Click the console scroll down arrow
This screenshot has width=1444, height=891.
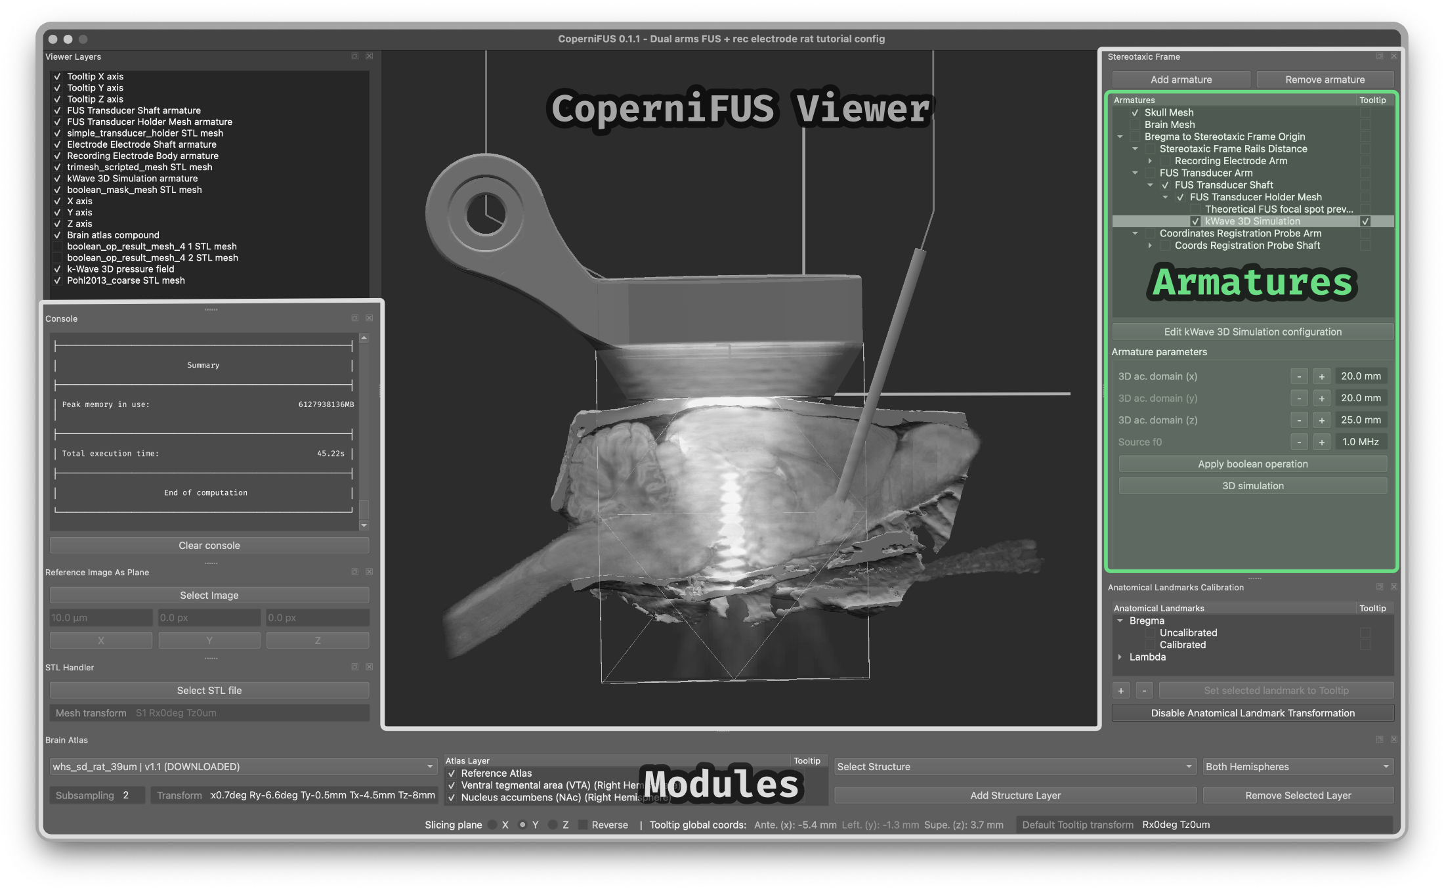point(364,525)
